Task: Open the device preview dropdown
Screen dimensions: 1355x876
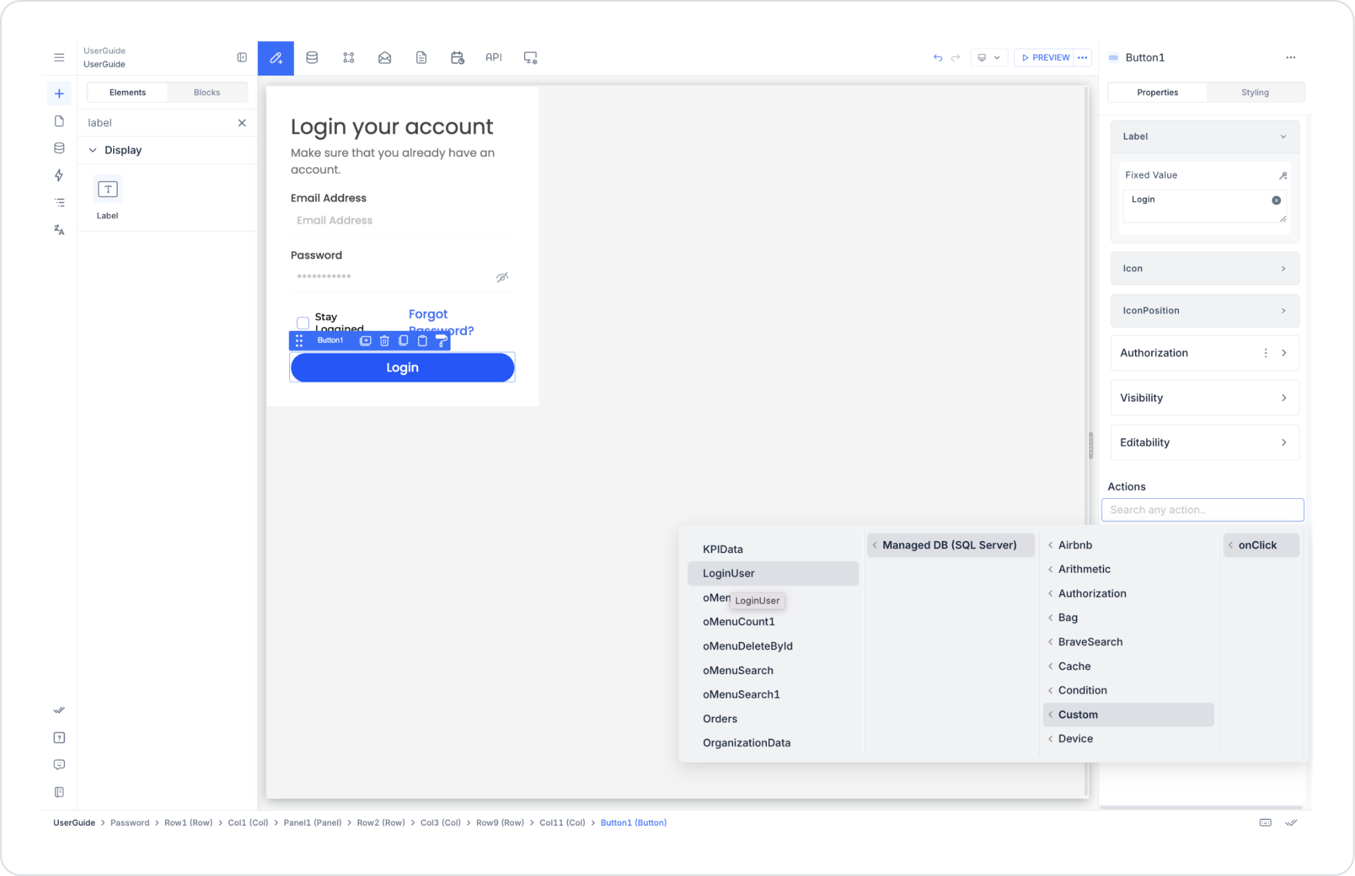Action: click(x=988, y=58)
